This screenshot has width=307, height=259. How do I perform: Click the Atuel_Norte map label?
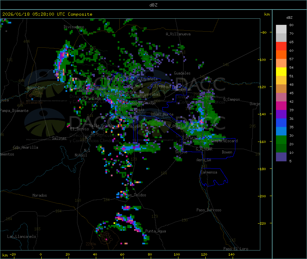162,114
